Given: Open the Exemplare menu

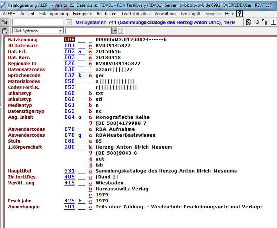Looking at the screenshot, I should click(x=82, y=14).
